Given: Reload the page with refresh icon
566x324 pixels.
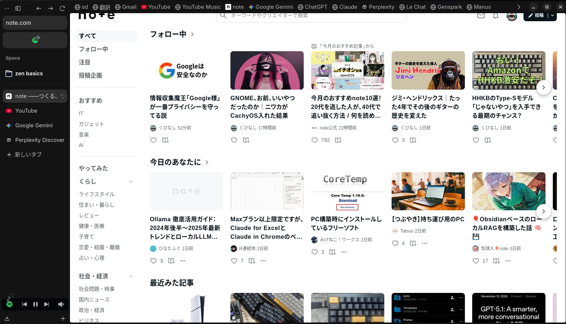Looking at the screenshot, I should pos(62,8).
